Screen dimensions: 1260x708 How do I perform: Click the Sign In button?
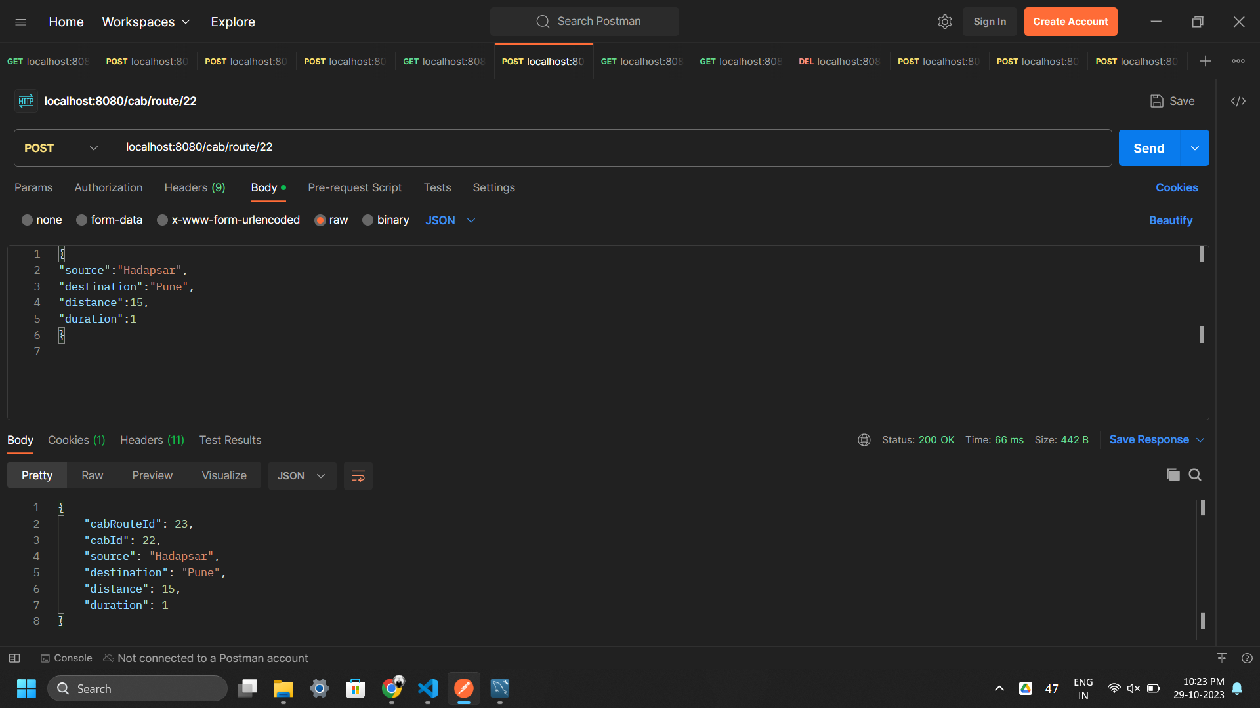(x=990, y=22)
